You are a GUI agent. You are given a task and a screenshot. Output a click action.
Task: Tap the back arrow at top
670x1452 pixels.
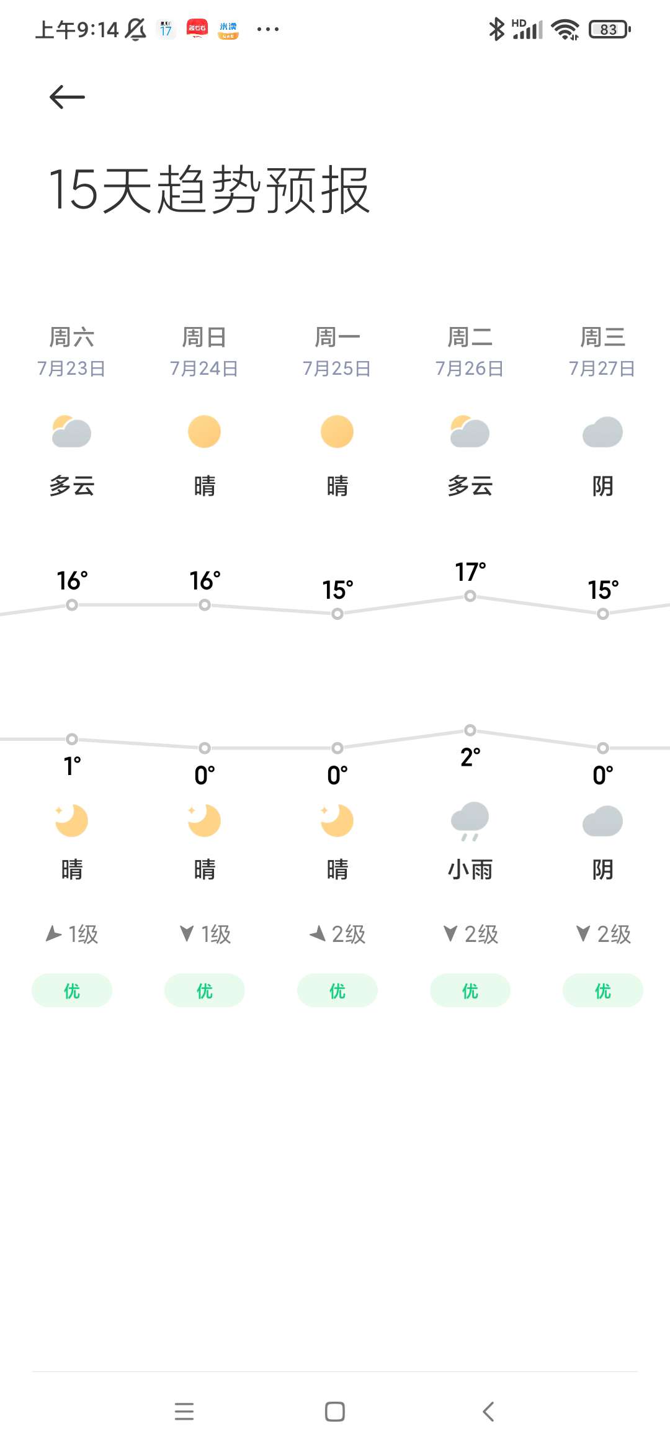[67, 97]
